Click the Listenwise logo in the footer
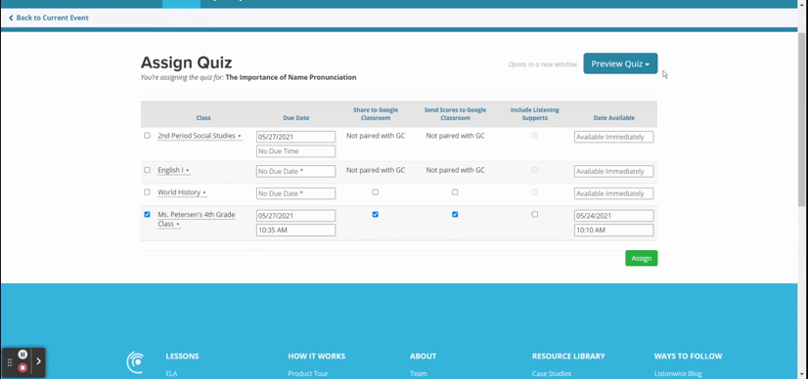 135,362
